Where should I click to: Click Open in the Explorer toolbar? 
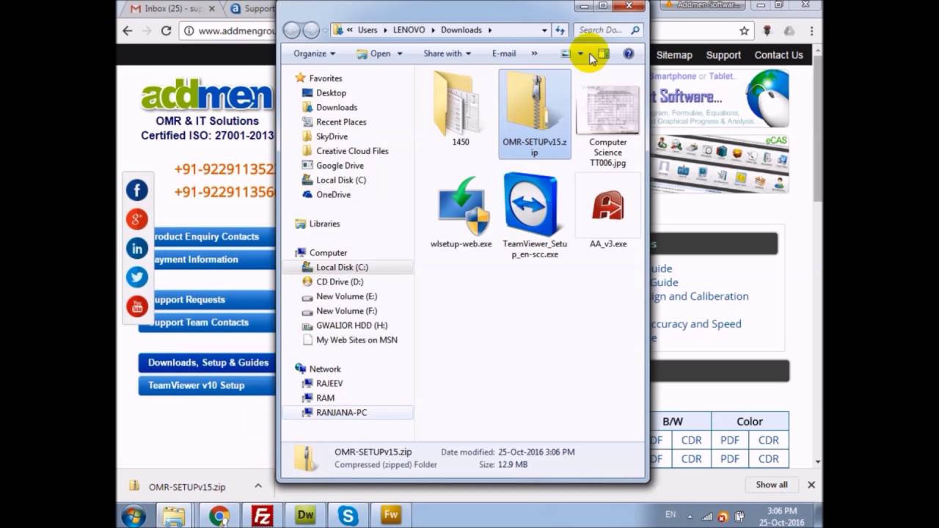374,54
